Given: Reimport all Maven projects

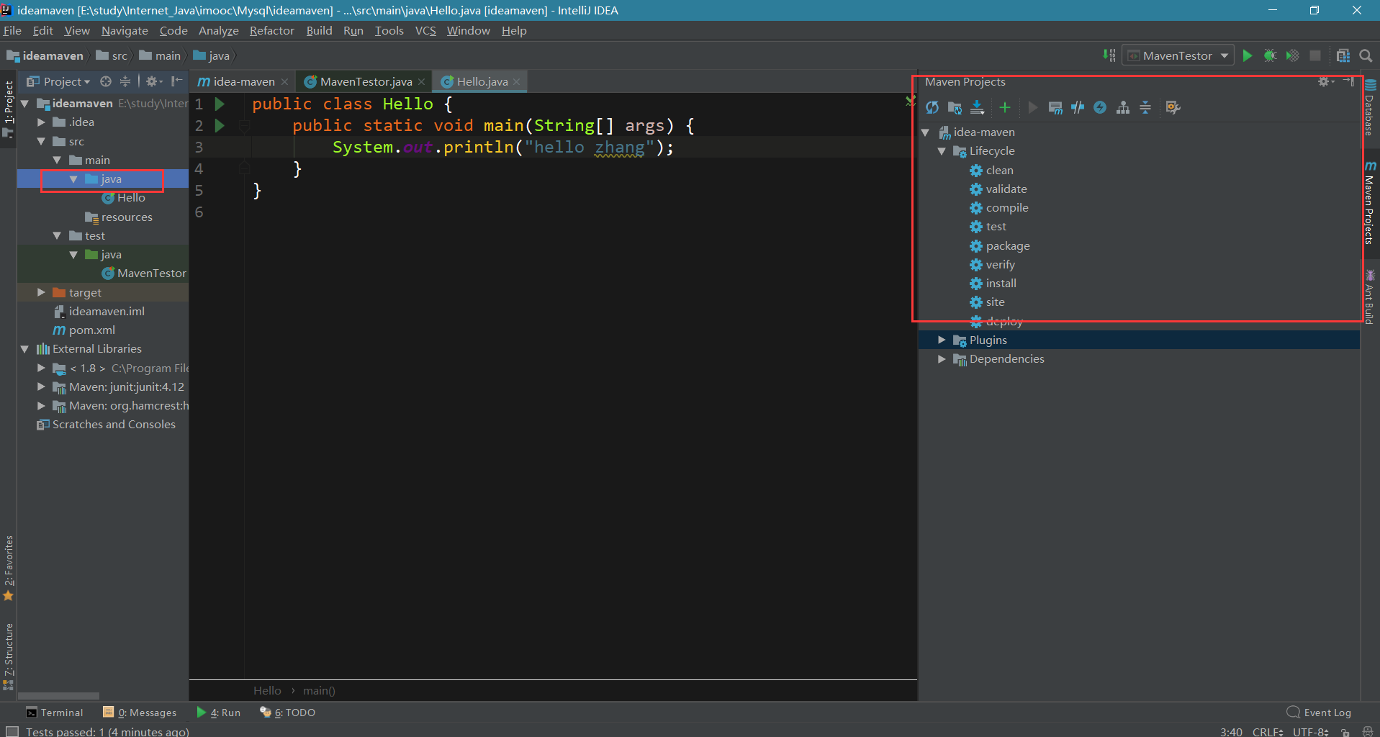Looking at the screenshot, I should coord(932,108).
